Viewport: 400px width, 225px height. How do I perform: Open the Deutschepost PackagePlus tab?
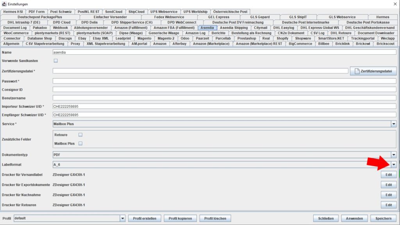[40, 17]
